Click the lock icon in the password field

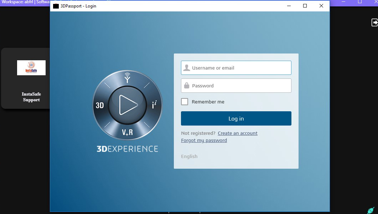click(187, 86)
